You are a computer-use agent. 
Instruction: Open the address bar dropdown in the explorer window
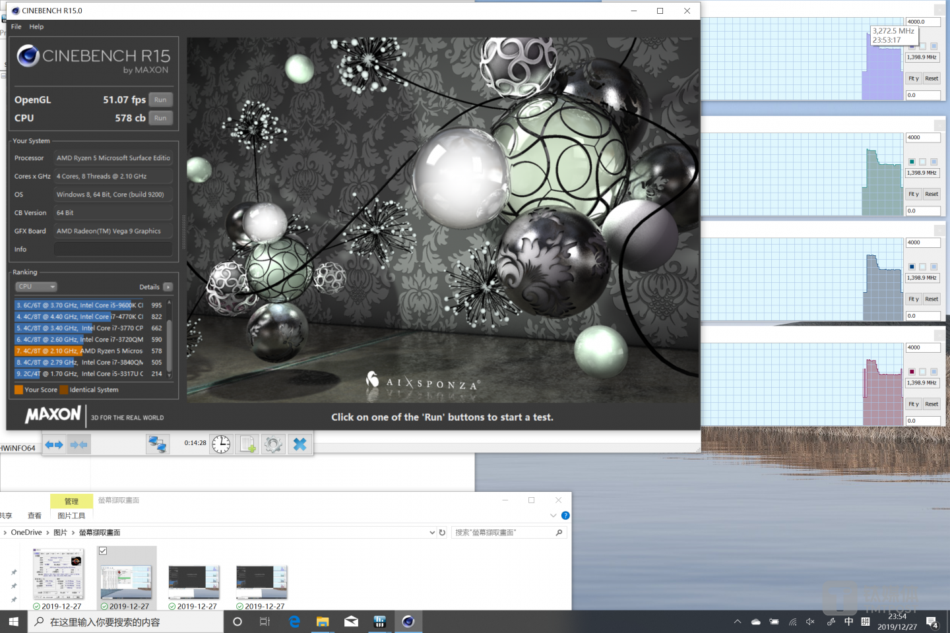point(431,532)
